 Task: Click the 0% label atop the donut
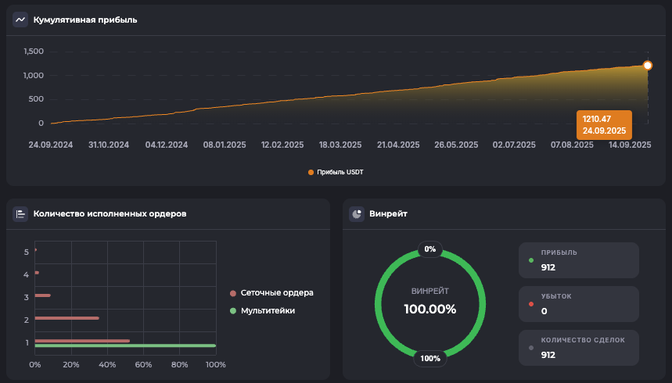[429, 249]
